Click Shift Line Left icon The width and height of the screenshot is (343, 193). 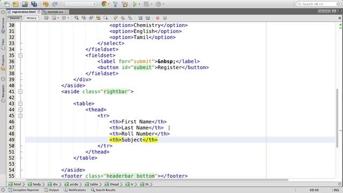click(140, 18)
